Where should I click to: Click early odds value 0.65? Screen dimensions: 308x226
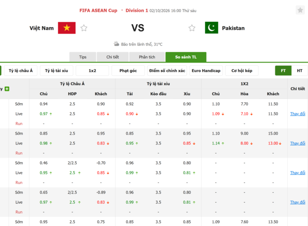[44, 192]
